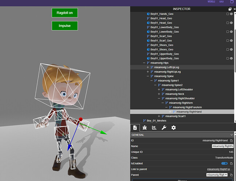The width and height of the screenshot is (236, 181).
Task: Toggle the IsEnabled switch
Action: (x=224, y=164)
